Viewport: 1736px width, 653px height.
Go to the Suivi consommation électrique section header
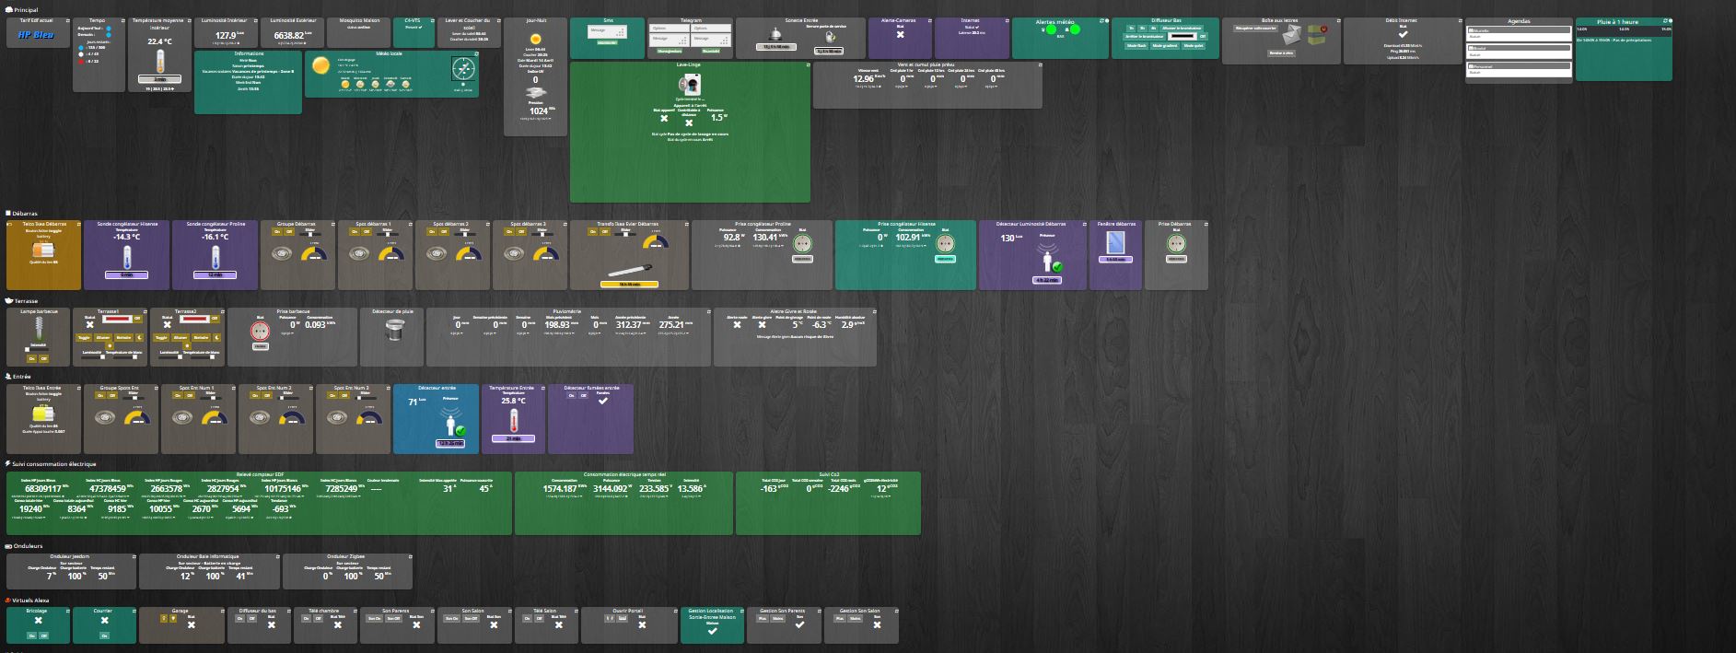pyautogui.click(x=54, y=463)
